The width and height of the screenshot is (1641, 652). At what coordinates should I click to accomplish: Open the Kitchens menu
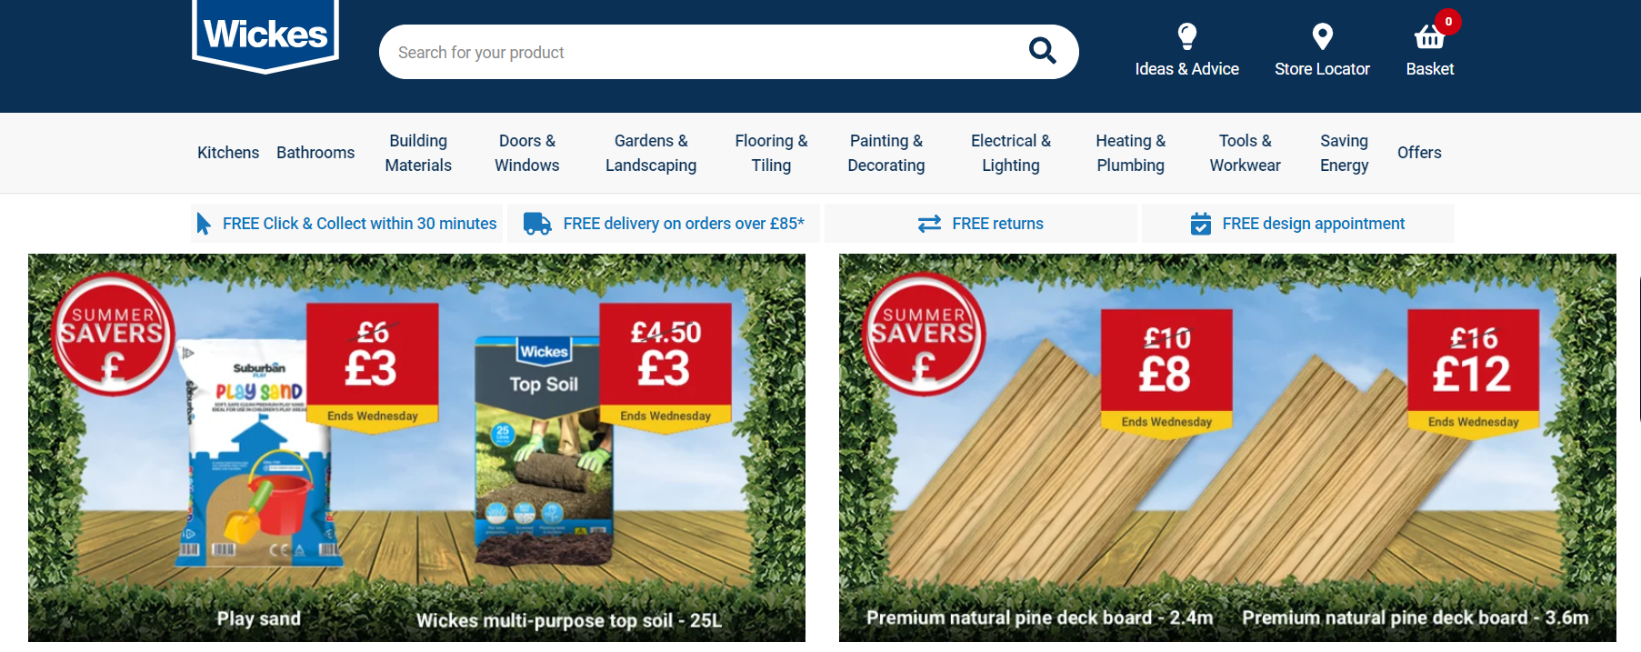click(228, 153)
